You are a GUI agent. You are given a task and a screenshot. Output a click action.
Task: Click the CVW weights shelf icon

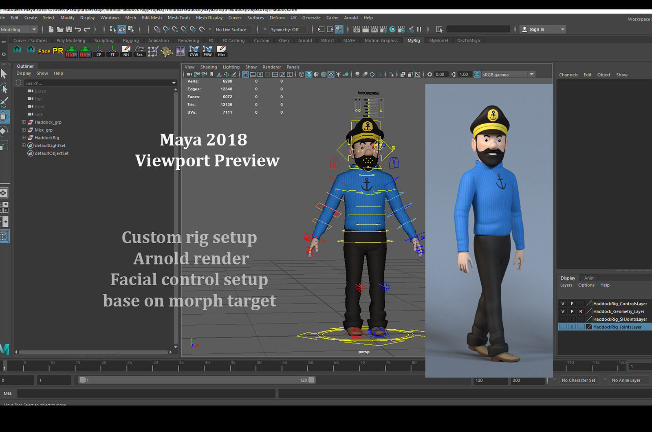point(194,51)
